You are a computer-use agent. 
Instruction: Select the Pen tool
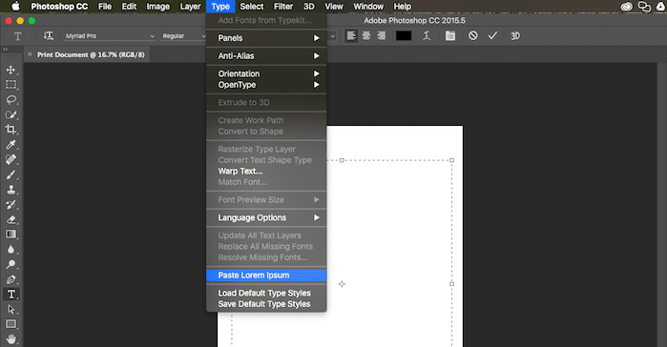[11, 279]
